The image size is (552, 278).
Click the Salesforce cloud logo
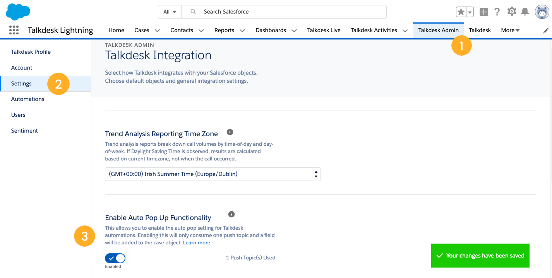pos(18,12)
